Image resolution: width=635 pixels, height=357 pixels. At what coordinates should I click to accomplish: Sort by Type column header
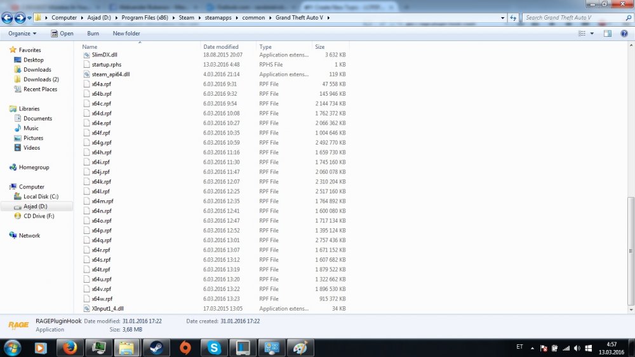coord(265,47)
